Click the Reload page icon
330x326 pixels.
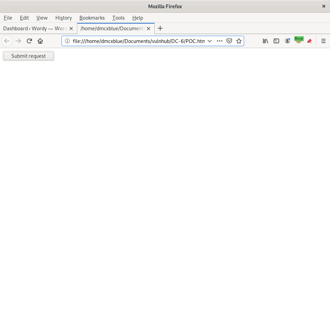click(x=29, y=41)
